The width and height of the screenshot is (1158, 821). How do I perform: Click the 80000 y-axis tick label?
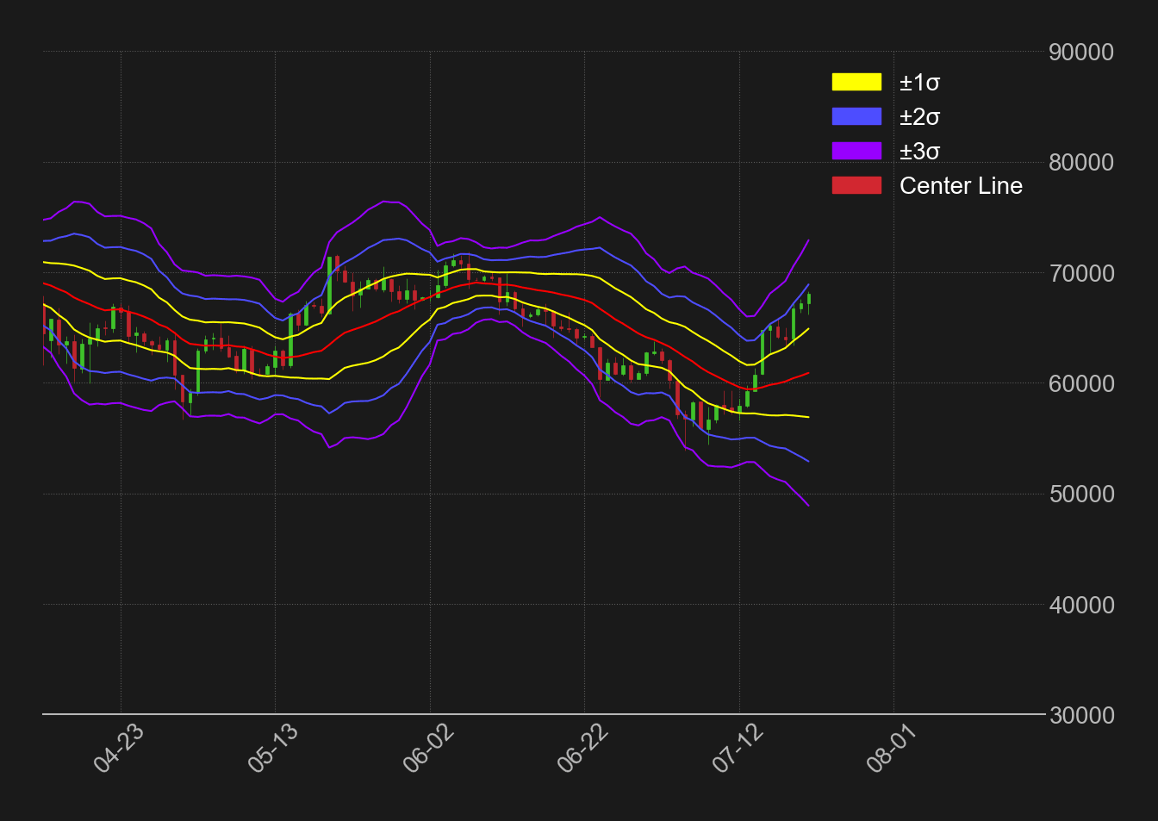pos(1081,163)
